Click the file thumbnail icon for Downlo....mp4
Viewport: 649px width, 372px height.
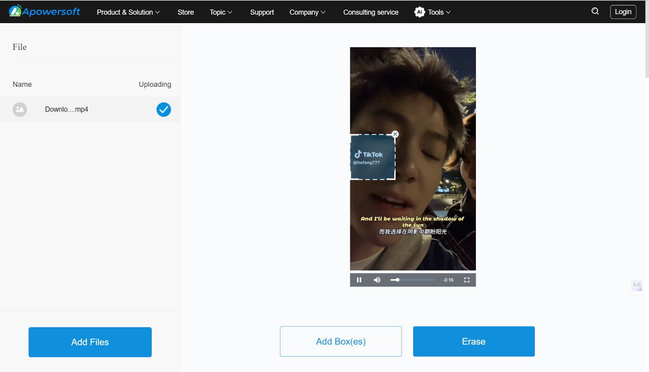[x=20, y=109]
